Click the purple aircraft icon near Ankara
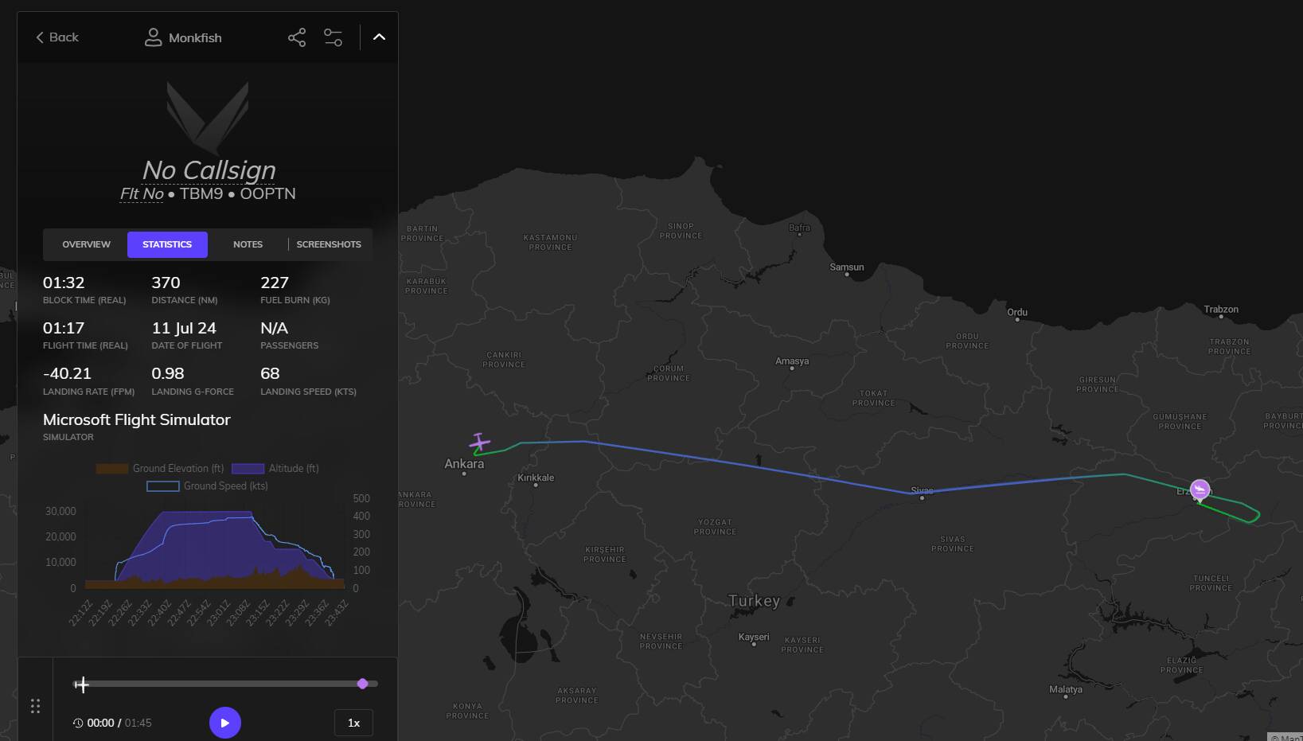The width and height of the screenshot is (1303, 741). tap(479, 442)
